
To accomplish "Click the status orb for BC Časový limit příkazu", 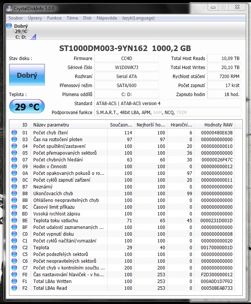I will (x=14, y=207).
